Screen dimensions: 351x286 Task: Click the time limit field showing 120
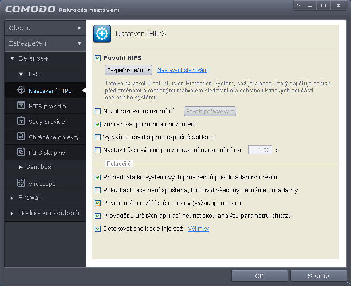click(x=260, y=150)
